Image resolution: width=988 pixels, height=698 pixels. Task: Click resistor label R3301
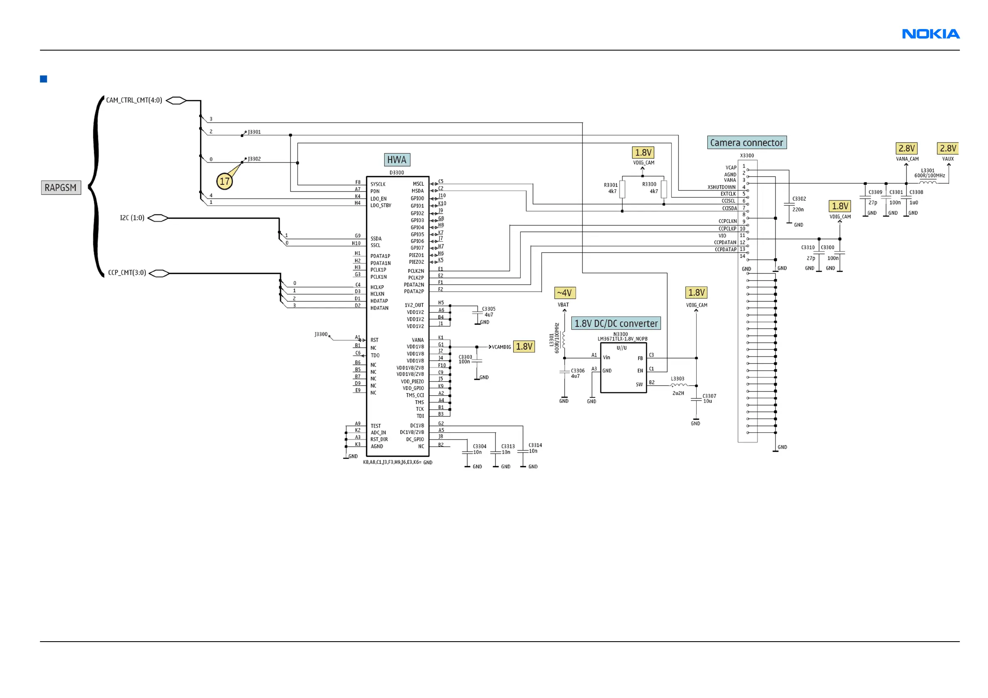[x=611, y=185]
